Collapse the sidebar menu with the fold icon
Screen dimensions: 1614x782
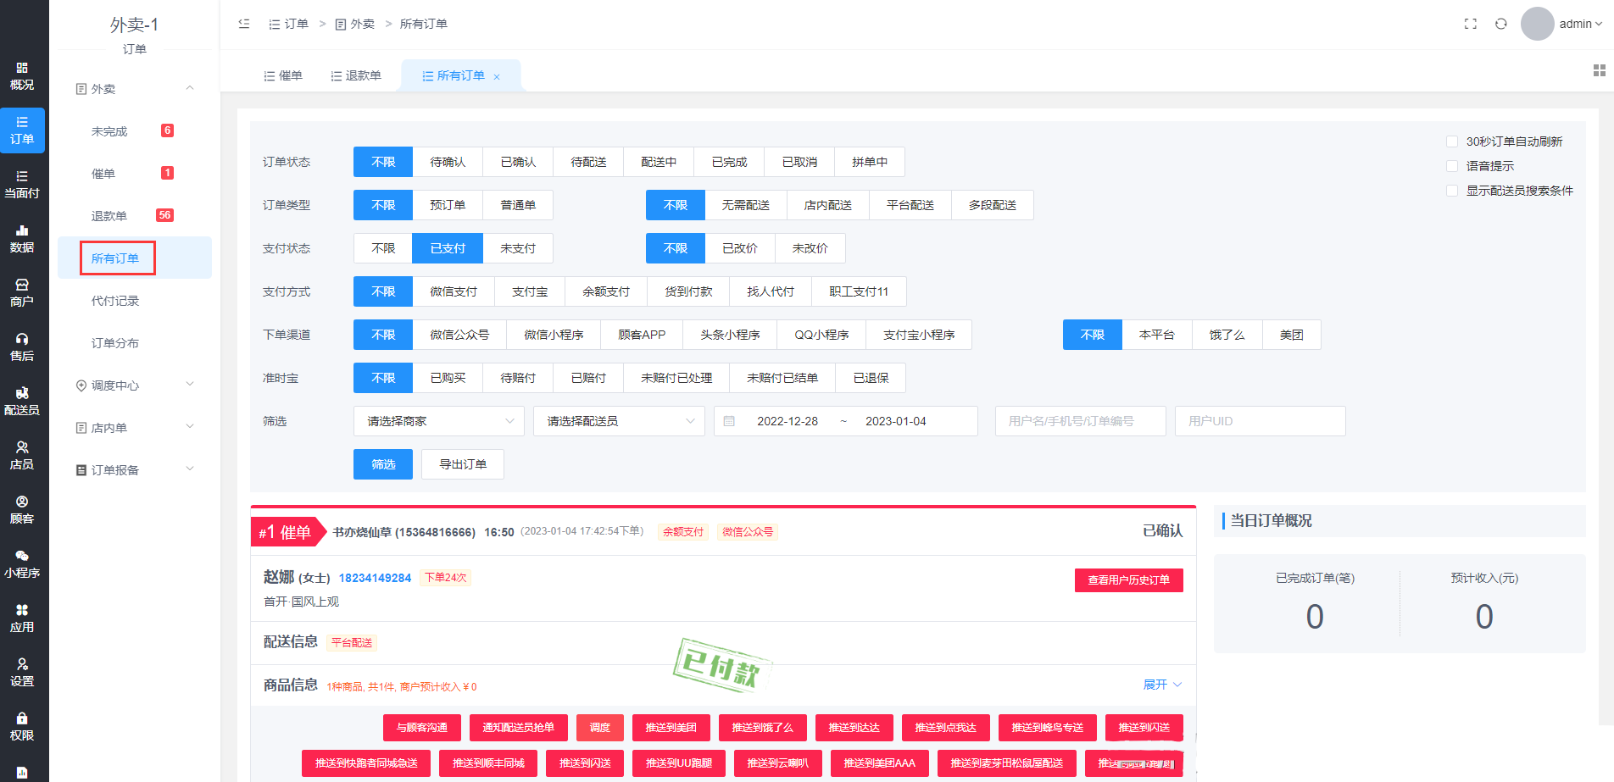pos(244,24)
